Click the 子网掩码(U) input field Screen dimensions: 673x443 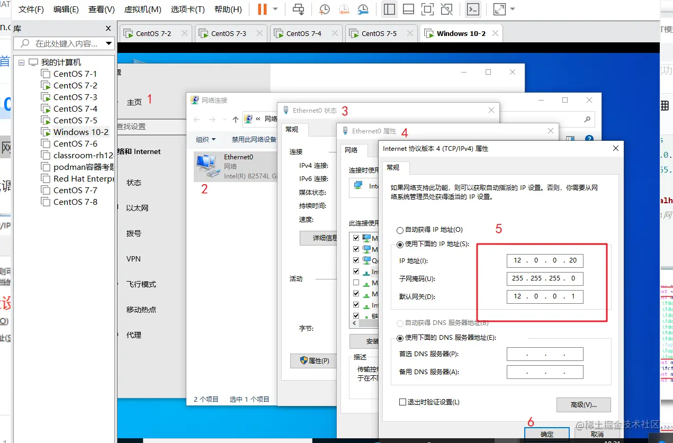click(x=545, y=278)
